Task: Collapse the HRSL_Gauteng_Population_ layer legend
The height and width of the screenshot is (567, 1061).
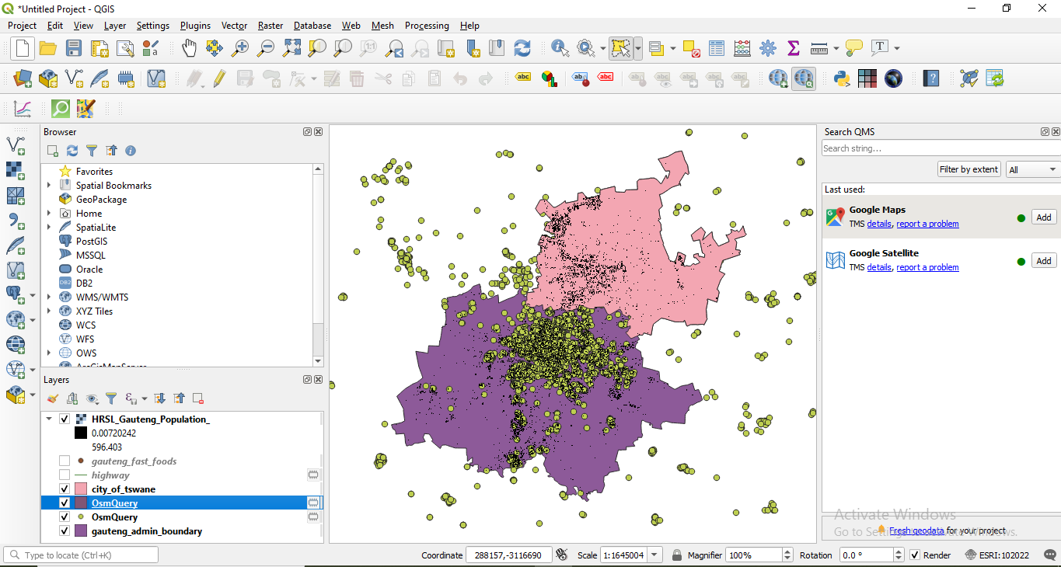Action: [x=49, y=419]
